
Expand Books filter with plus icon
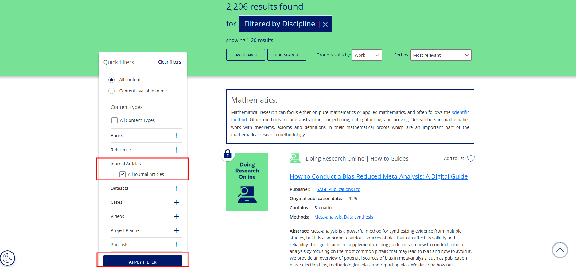click(176, 136)
